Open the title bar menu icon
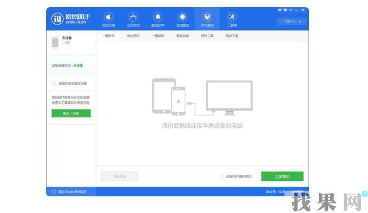The image size is (368, 213). coord(291,10)
